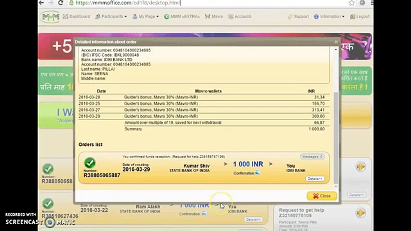Open the Accounts page
Screen dimensions: 411x231
(240, 16)
